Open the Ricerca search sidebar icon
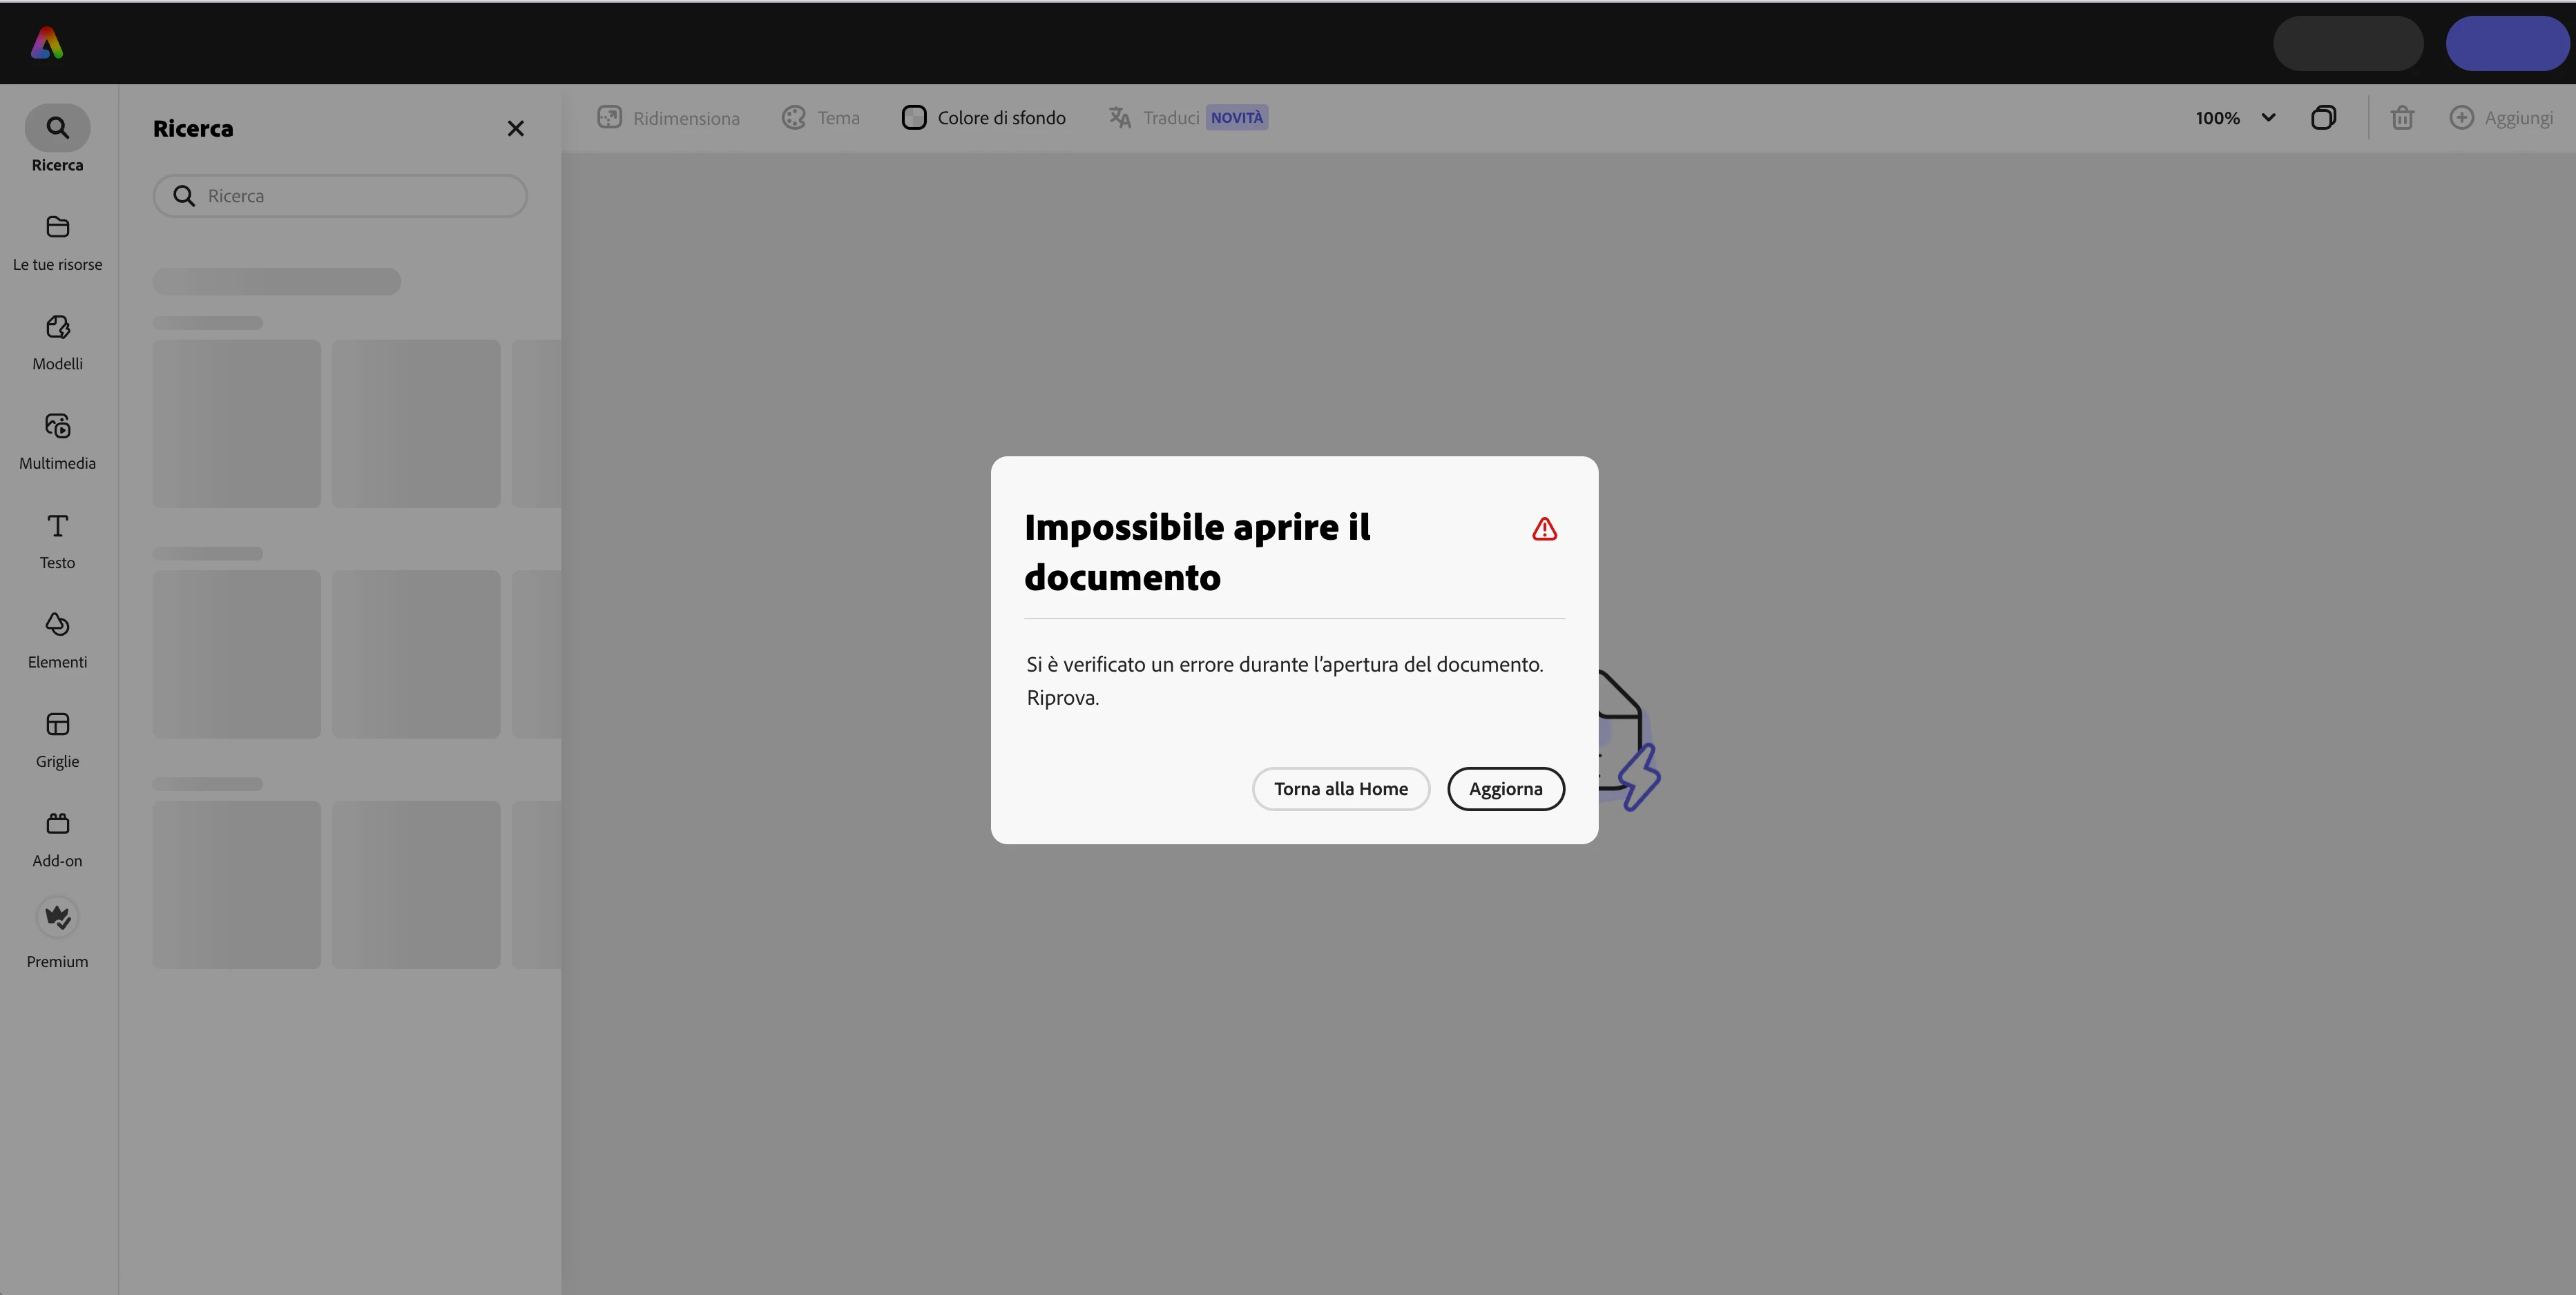The height and width of the screenshot is (1295, 2576). point(57,129)
